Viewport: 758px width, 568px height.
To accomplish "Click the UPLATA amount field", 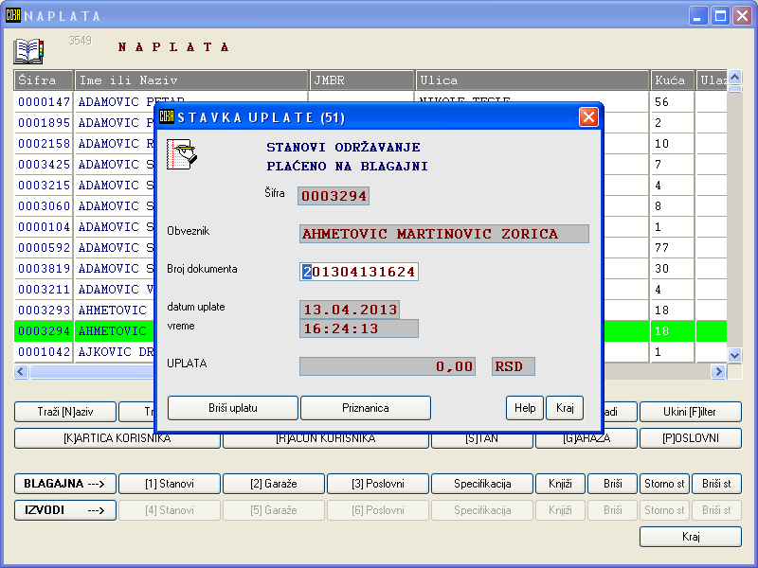I will pos(388,366).
